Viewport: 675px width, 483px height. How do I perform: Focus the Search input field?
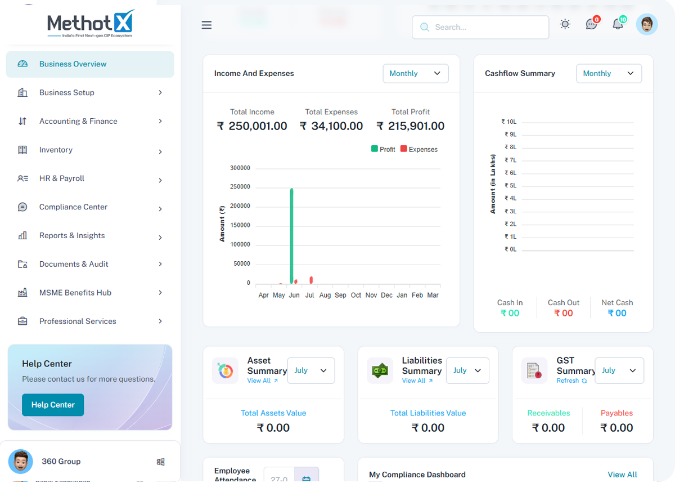click(x=480, y=27)
